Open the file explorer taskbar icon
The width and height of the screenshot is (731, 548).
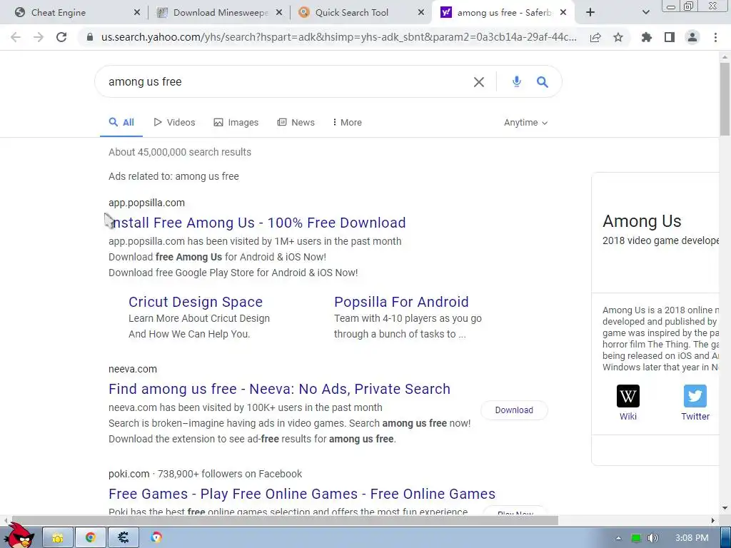(x=58, y=538)
